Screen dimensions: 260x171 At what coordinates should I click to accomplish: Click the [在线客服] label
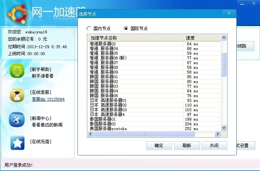coord(41,92)
